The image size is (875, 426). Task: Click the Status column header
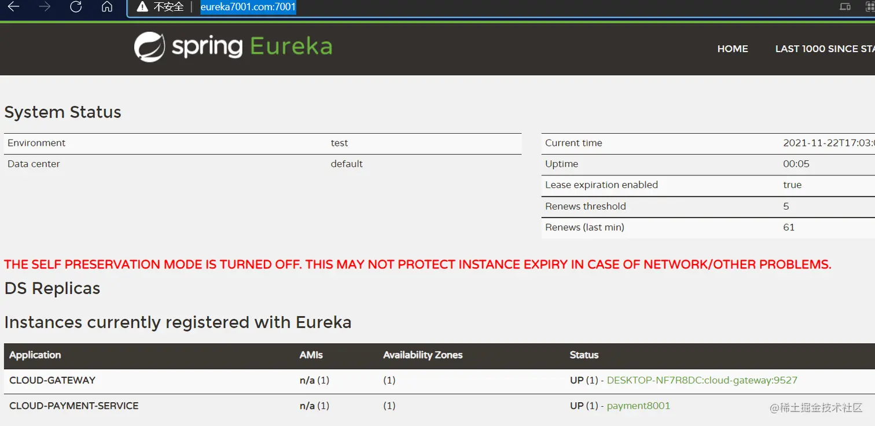click(x=584, y=355)
